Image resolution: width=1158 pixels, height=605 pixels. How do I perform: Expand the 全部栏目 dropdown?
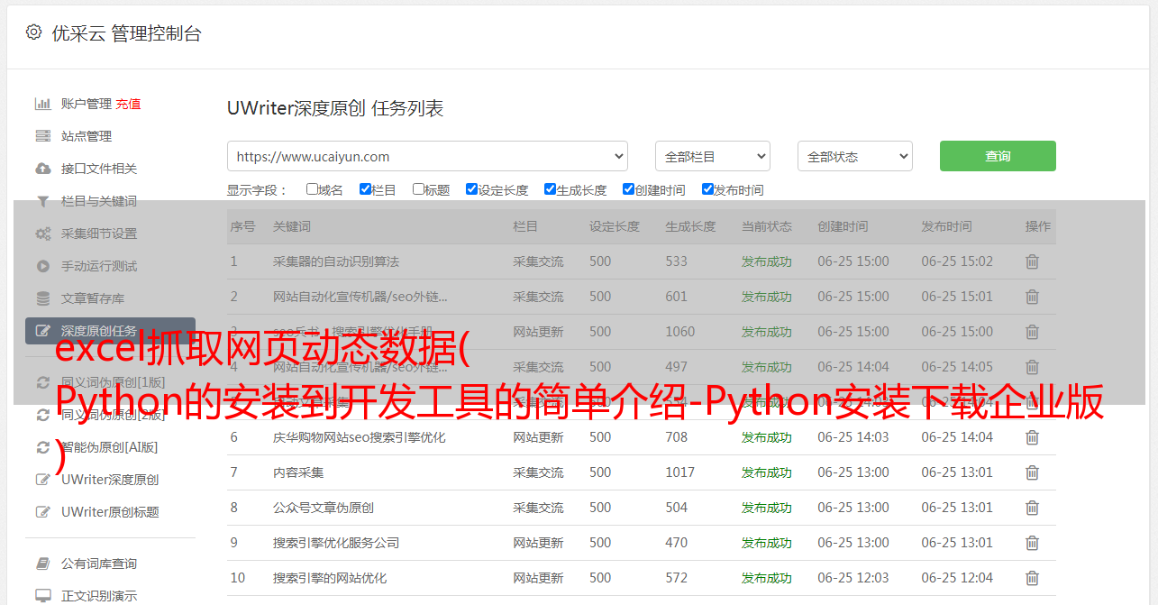712,156
